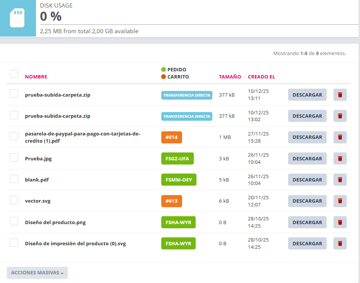Open the Acciones Masivas dropdown
360x283 pixels.
click(x=37, y=272)
